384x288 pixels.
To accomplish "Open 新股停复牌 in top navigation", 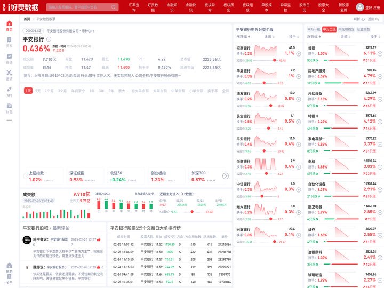I will point(343,7).
